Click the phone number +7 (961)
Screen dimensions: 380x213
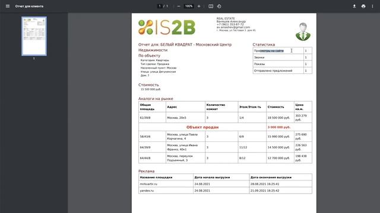pos(230,24)
